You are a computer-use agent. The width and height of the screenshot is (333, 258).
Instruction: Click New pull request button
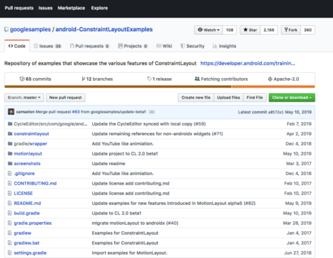point(66,98)
